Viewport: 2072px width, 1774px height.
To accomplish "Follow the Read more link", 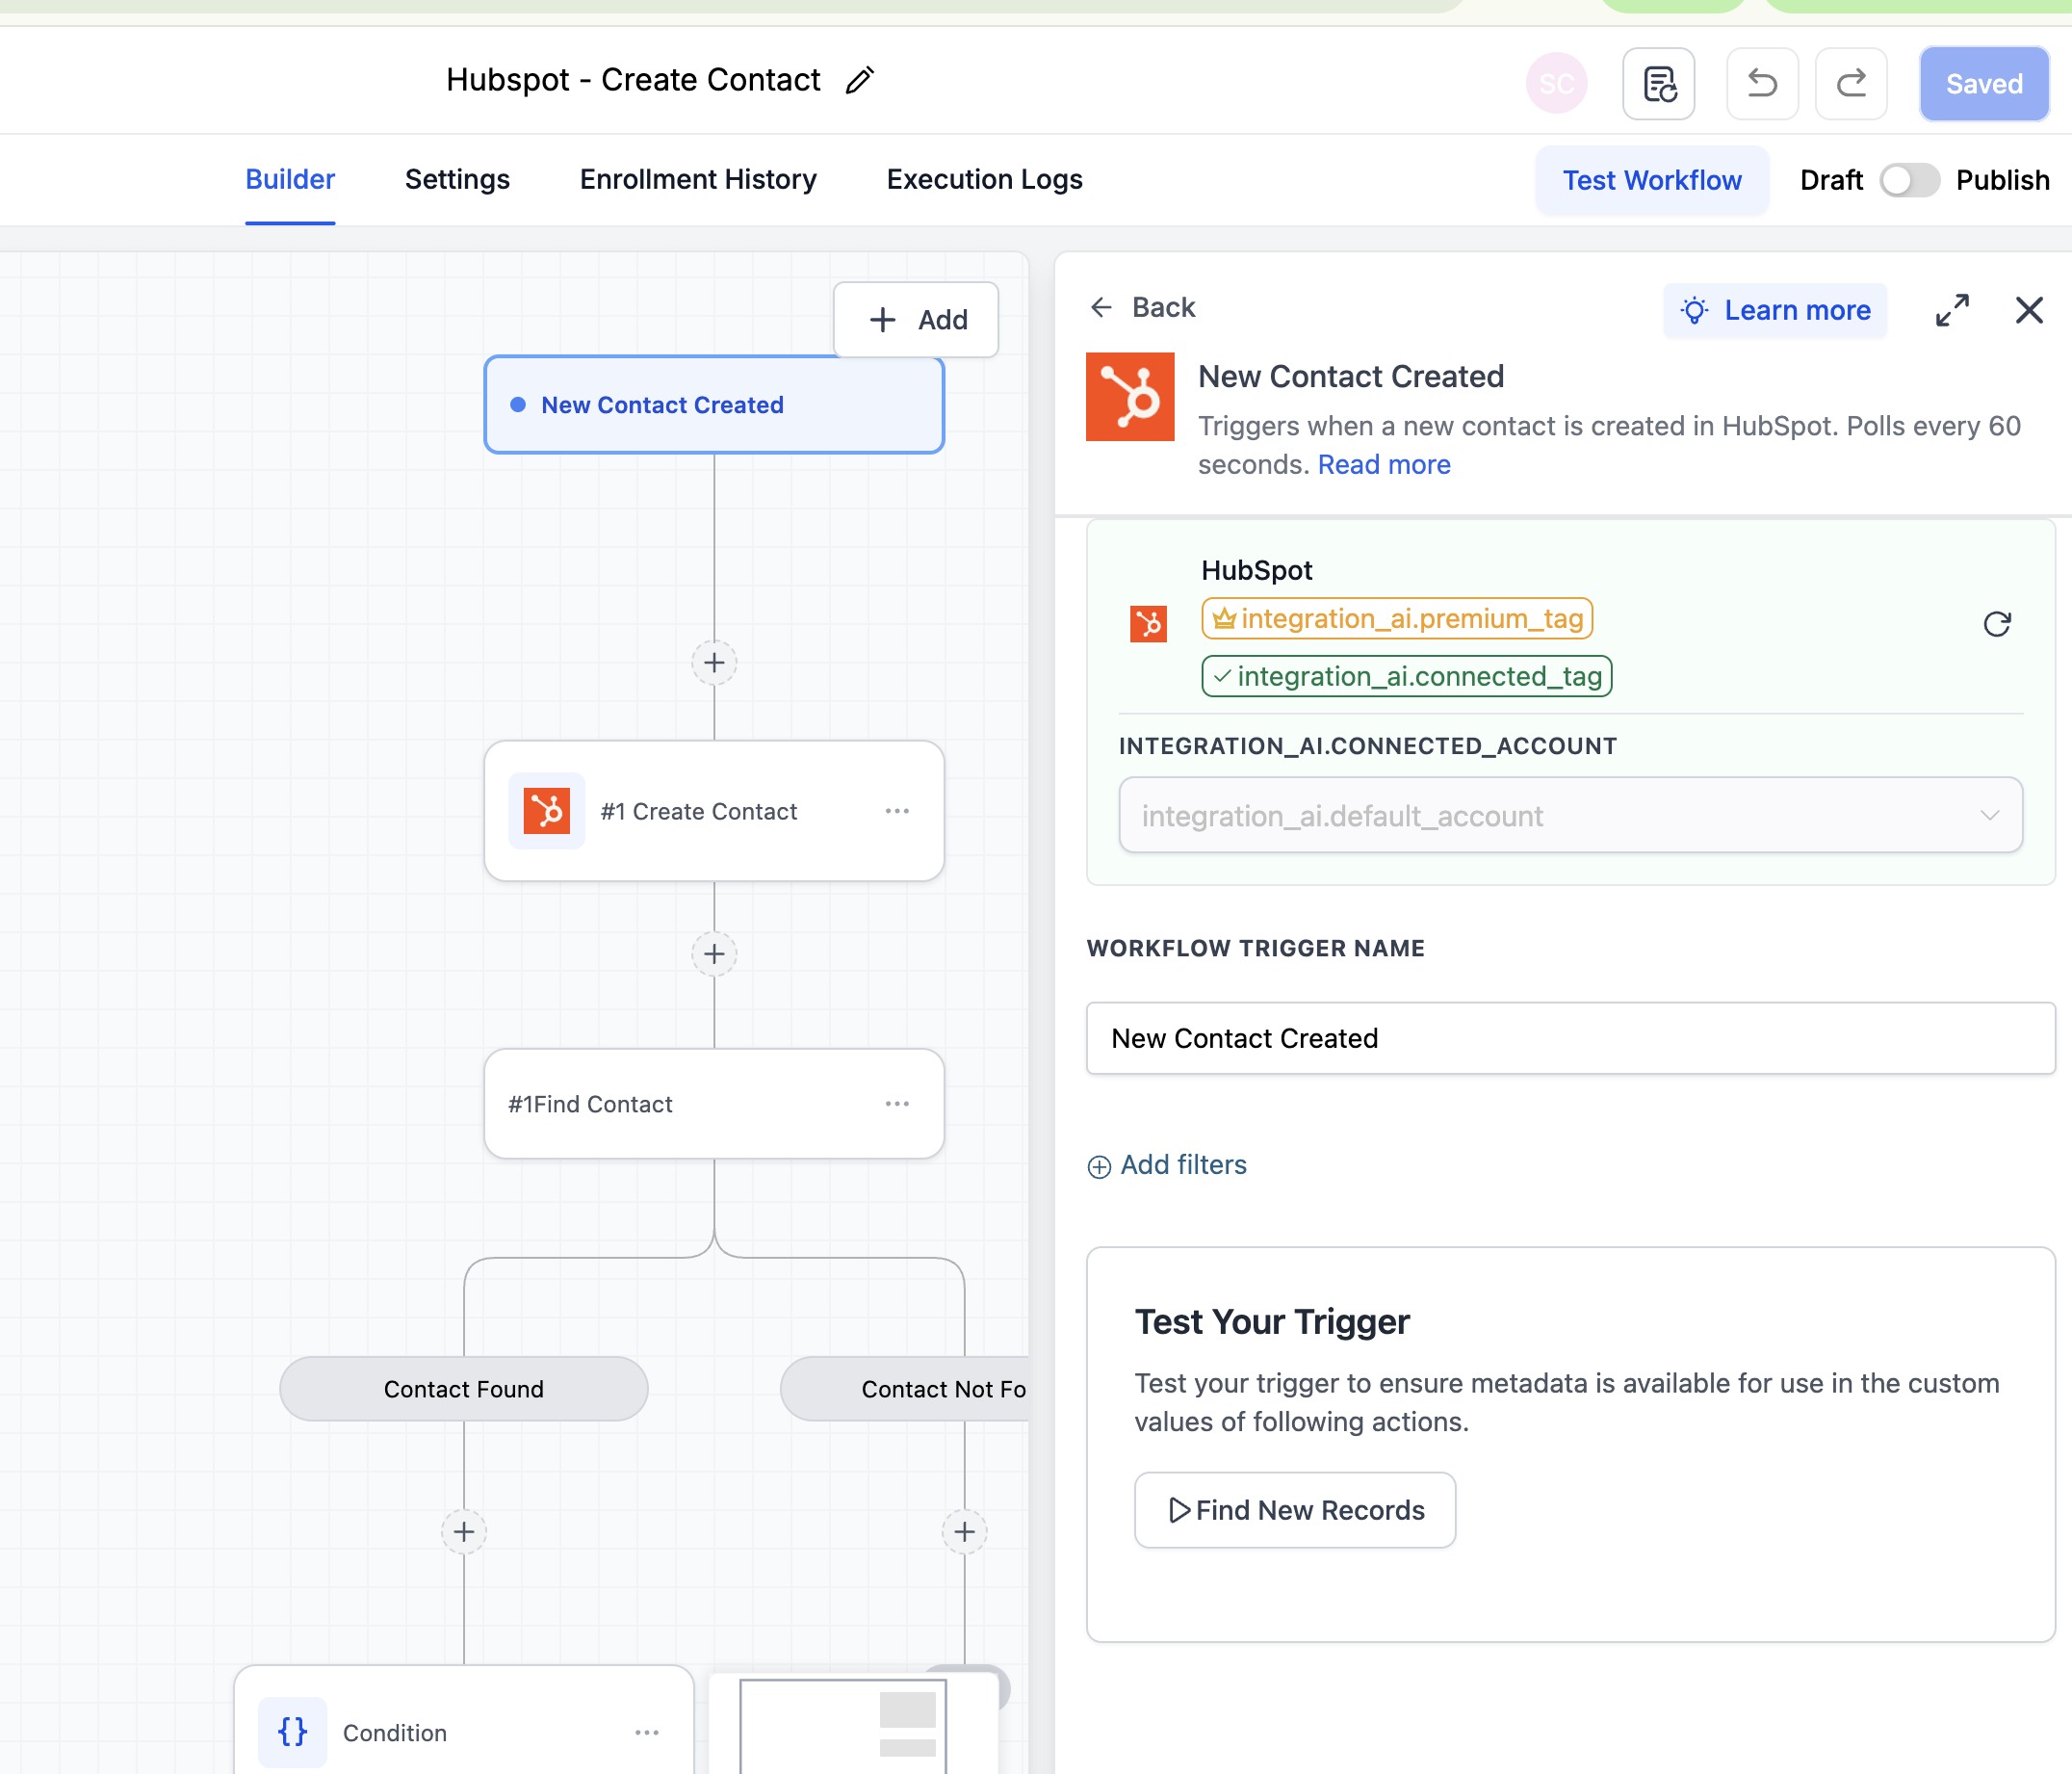I will pos(1384,464).
